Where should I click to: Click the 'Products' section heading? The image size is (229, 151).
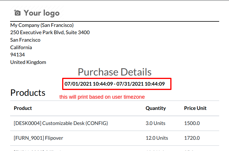click(28, 93)
